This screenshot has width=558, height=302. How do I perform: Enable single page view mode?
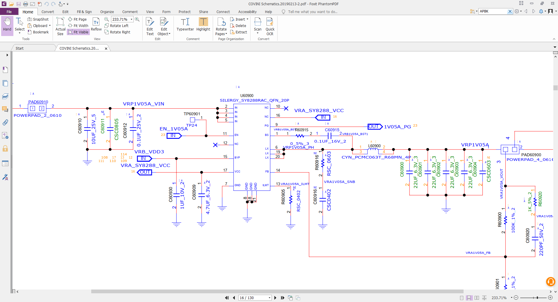[462, 298]
